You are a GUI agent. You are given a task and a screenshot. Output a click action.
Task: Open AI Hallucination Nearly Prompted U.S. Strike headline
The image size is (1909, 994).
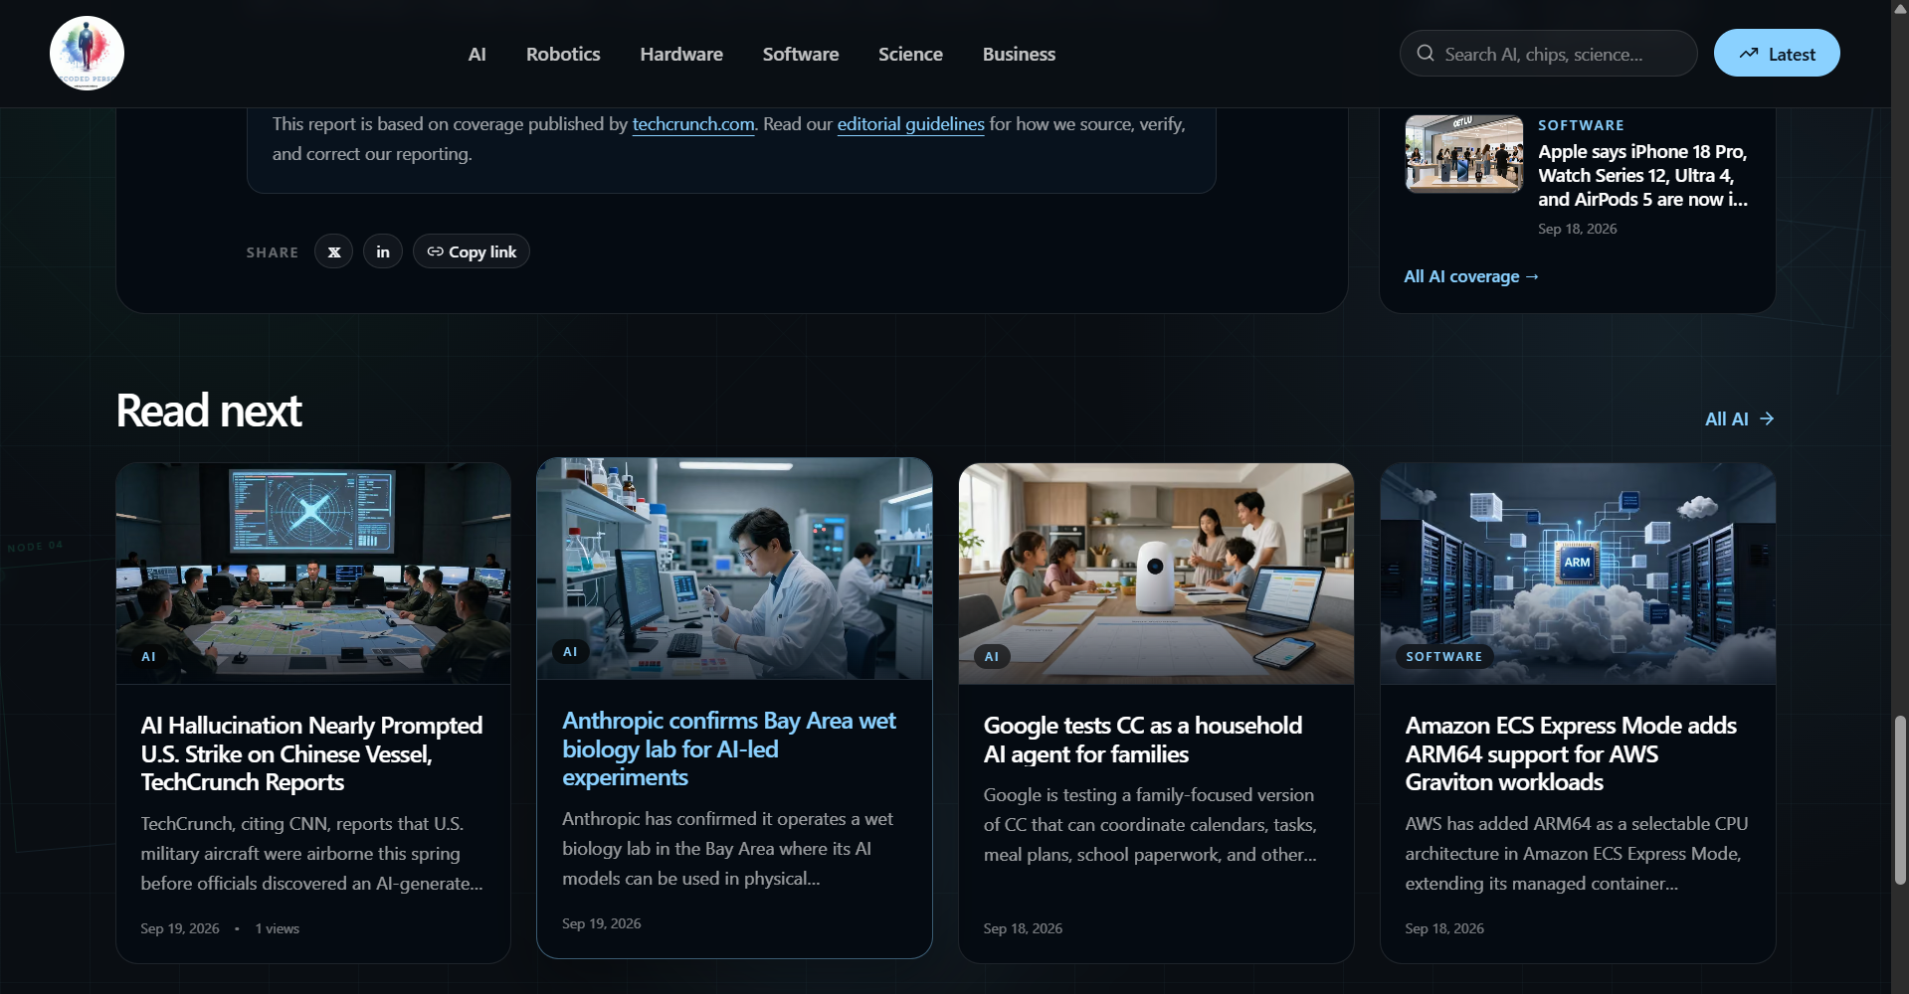[x=311, y=753]
